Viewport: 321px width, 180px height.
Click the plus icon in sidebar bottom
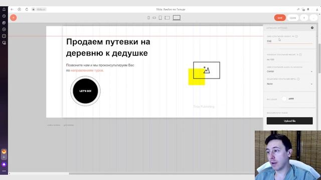(4, 157)
